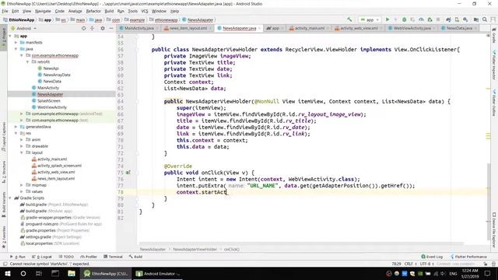Click the scroll-from-source target icon in Project panel
The width and height of the screenshot is (498, 280).
point(83,28)
